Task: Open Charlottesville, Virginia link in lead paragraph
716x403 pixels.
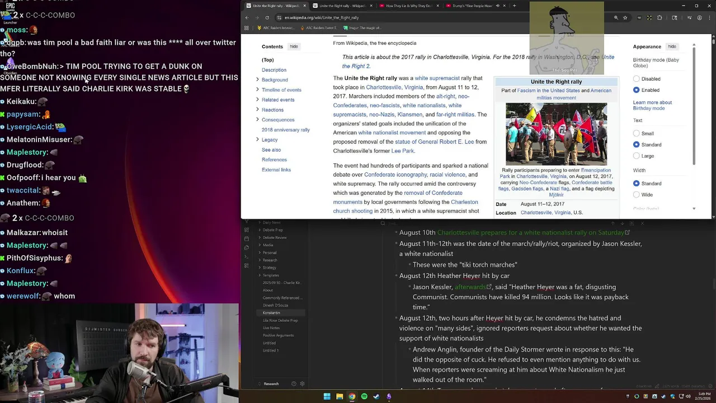Action: coord(394,87)
